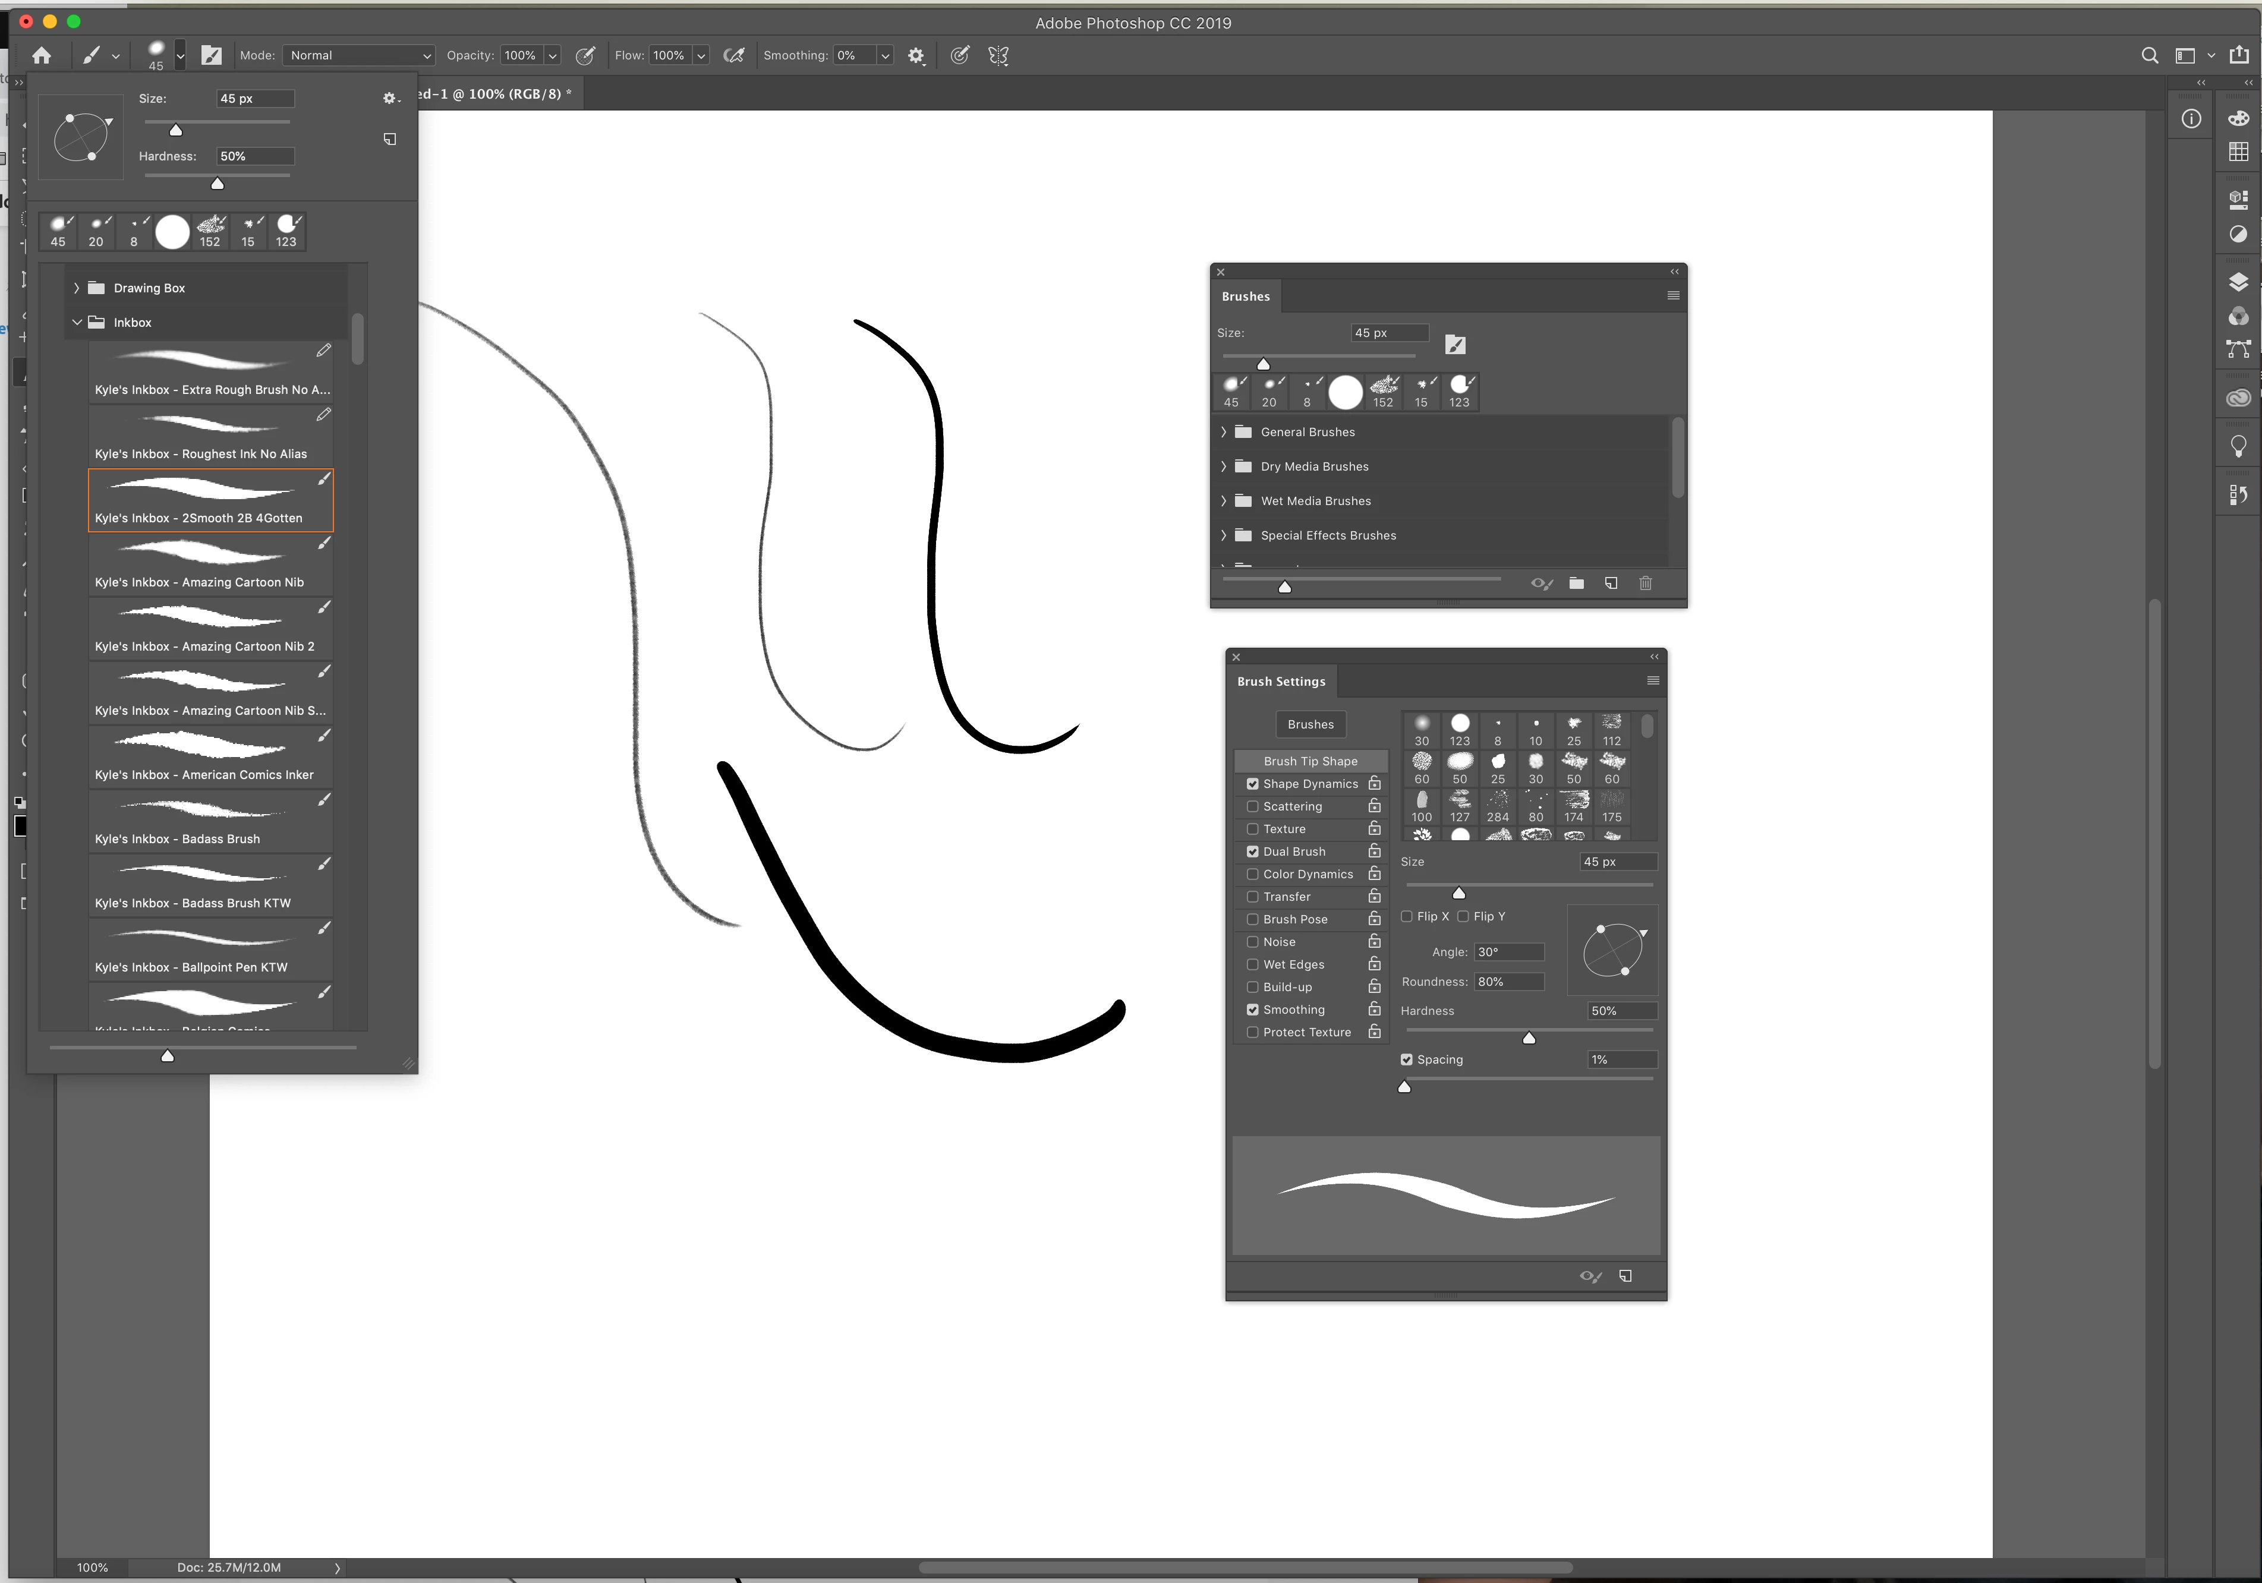Click trash icon in Brushes panel

pos(1645,583)
